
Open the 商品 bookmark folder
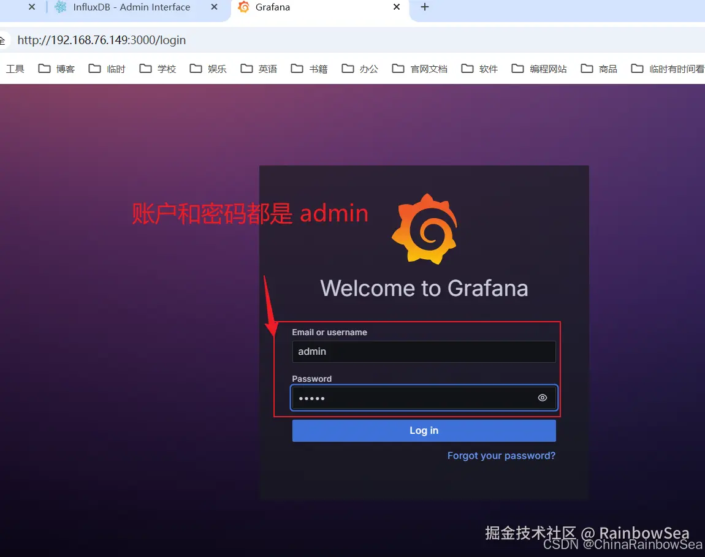click(600, 69)
